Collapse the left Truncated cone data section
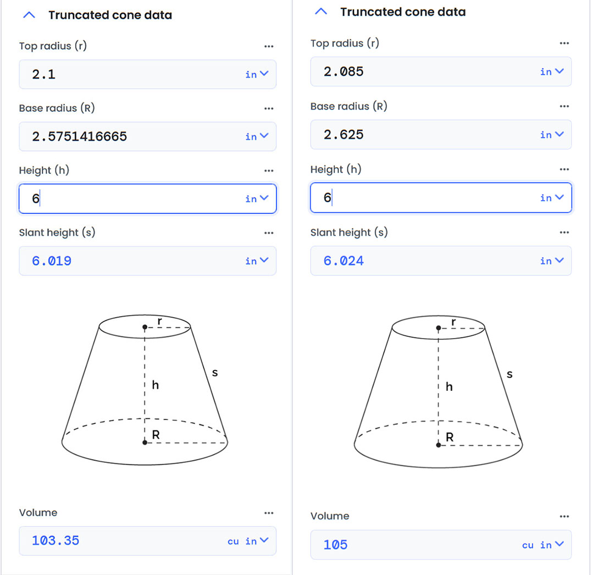 [x=29, y=15]
